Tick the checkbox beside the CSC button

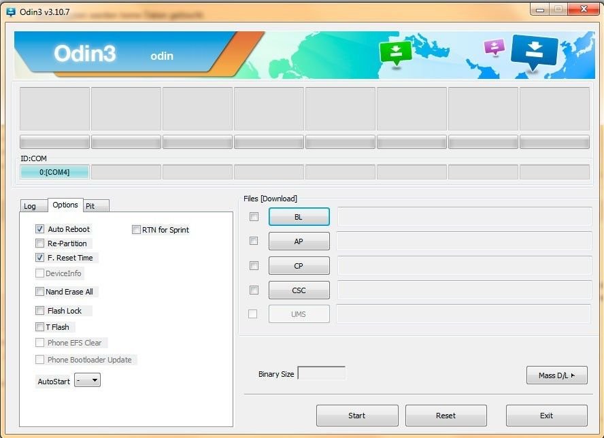pos(254,290)
